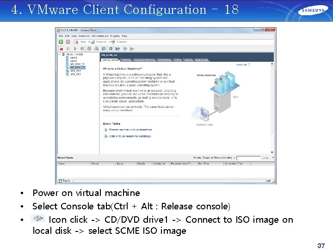This screenshot has height=249, width=333.
Task: Click the Snapshot Manager toolbar icon
Action: point(104,49)
